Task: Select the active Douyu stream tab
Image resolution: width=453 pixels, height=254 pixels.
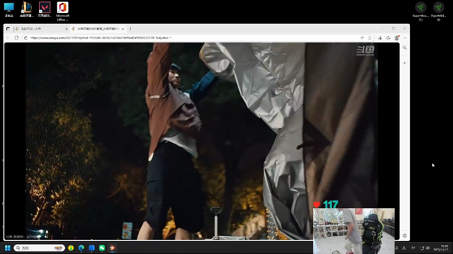Action: click(97, 29)
